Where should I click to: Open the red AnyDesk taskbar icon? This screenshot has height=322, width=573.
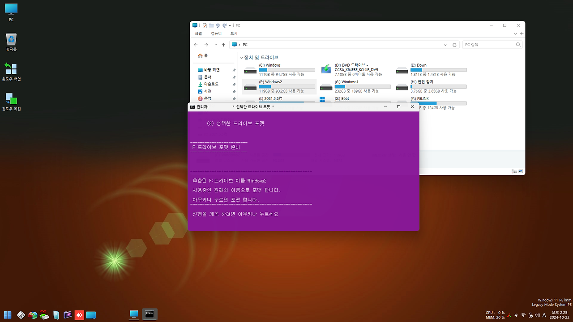point(79,315)
